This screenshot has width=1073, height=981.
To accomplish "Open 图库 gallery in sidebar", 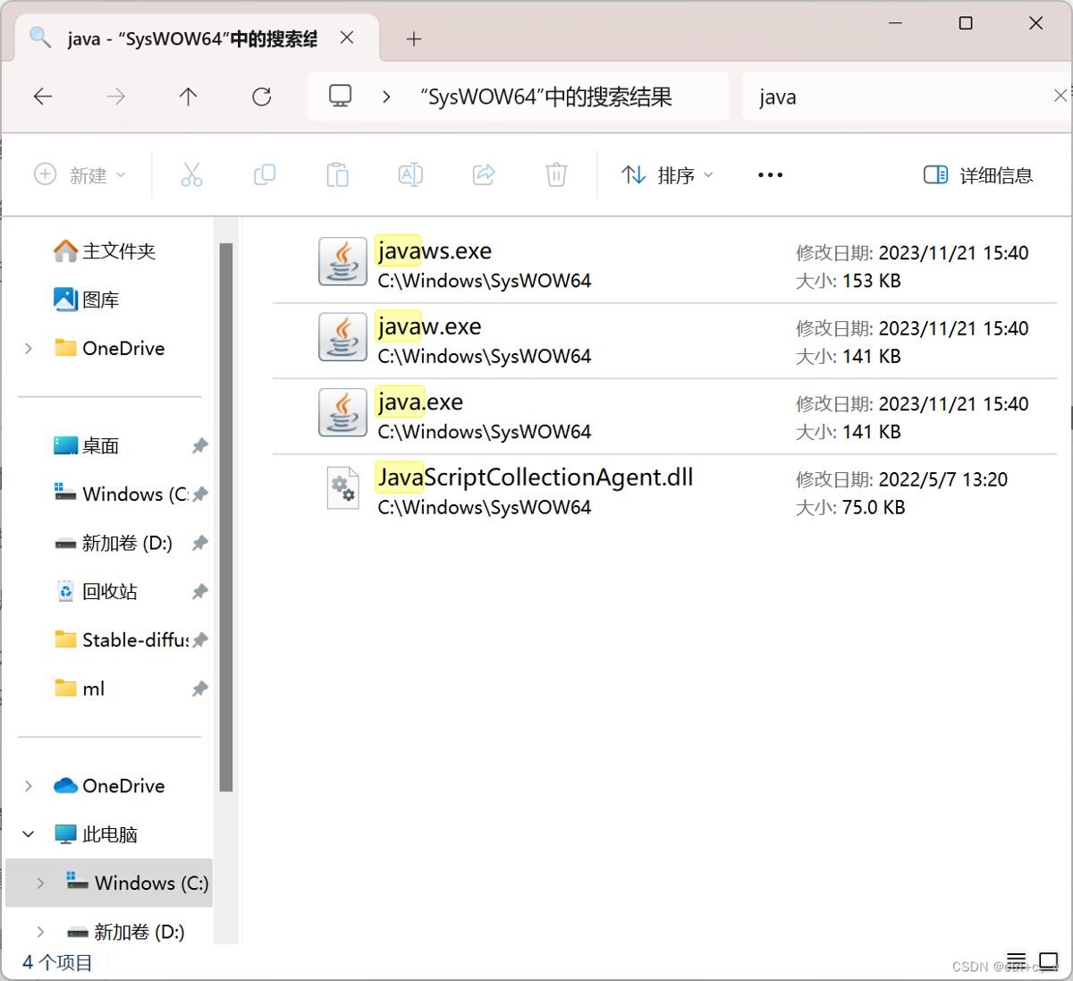I will pyautogui.click(x=100, y=300).
